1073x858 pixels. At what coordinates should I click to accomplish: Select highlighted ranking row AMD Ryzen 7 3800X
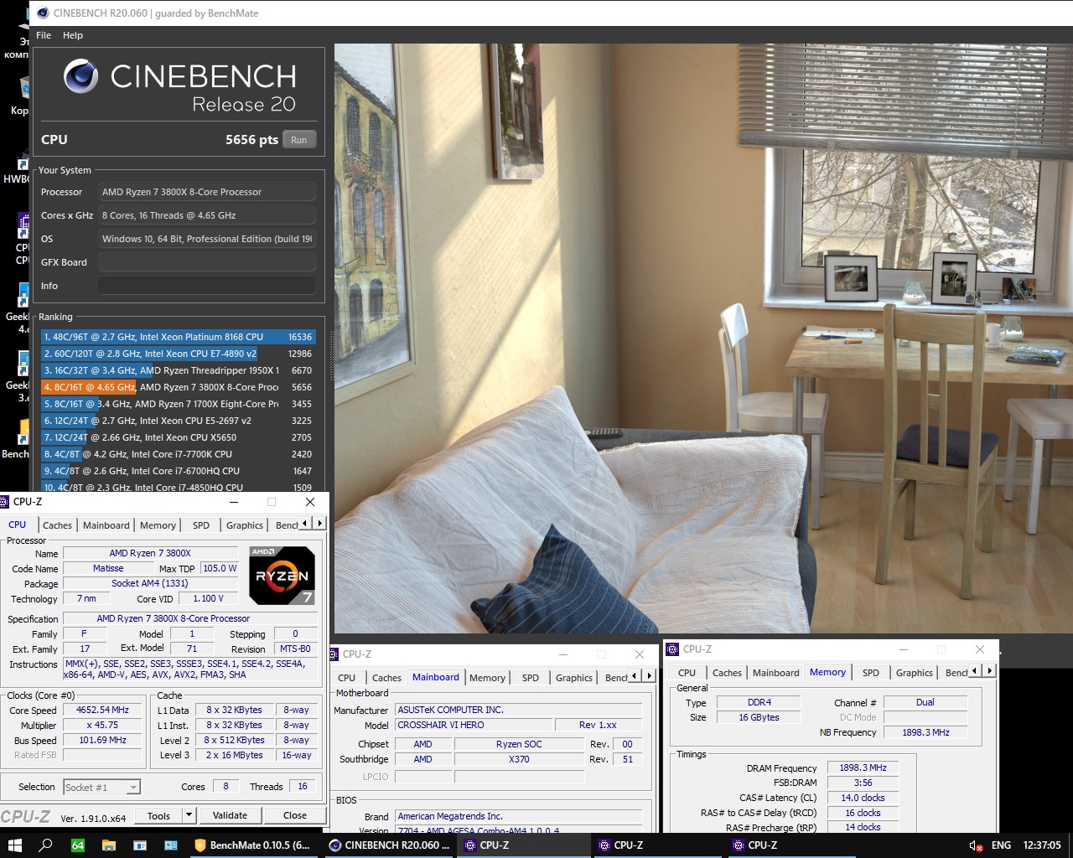(179, 387)
